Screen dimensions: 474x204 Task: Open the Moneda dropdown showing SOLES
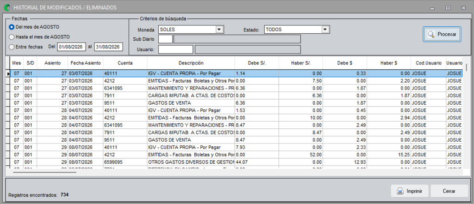coord(219,30)
